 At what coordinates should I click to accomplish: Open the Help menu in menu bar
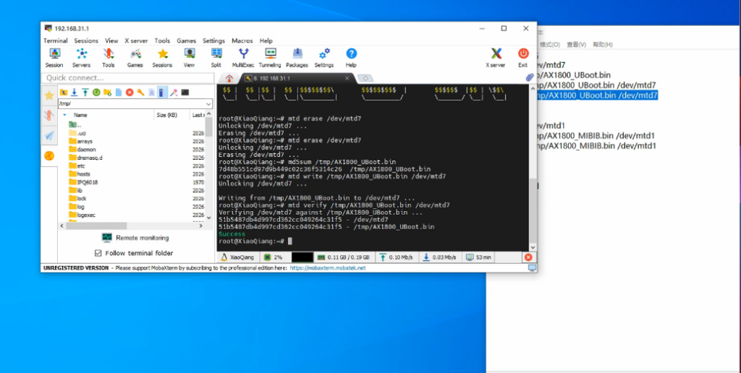[x=266, y=40]
